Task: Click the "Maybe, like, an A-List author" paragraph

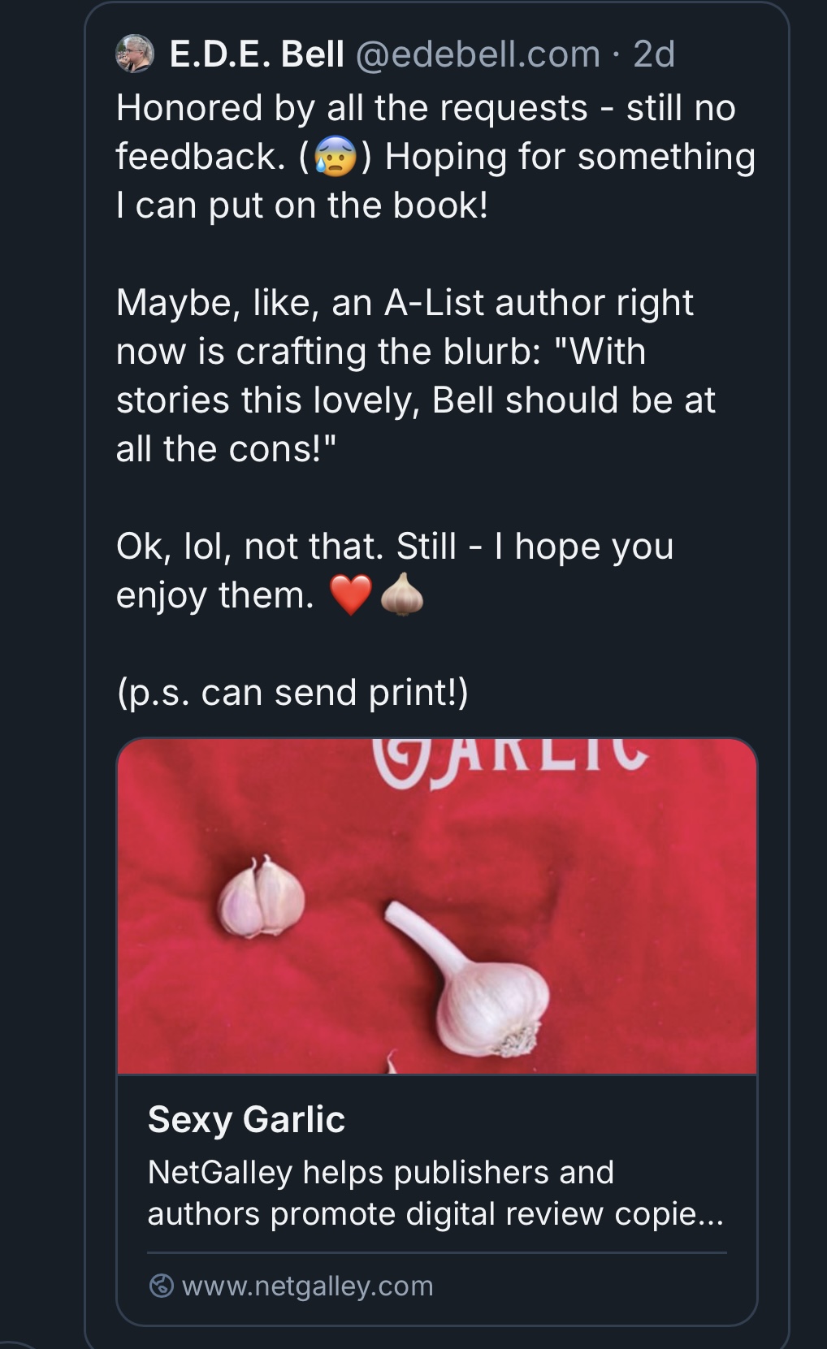Action: point(416,375)
